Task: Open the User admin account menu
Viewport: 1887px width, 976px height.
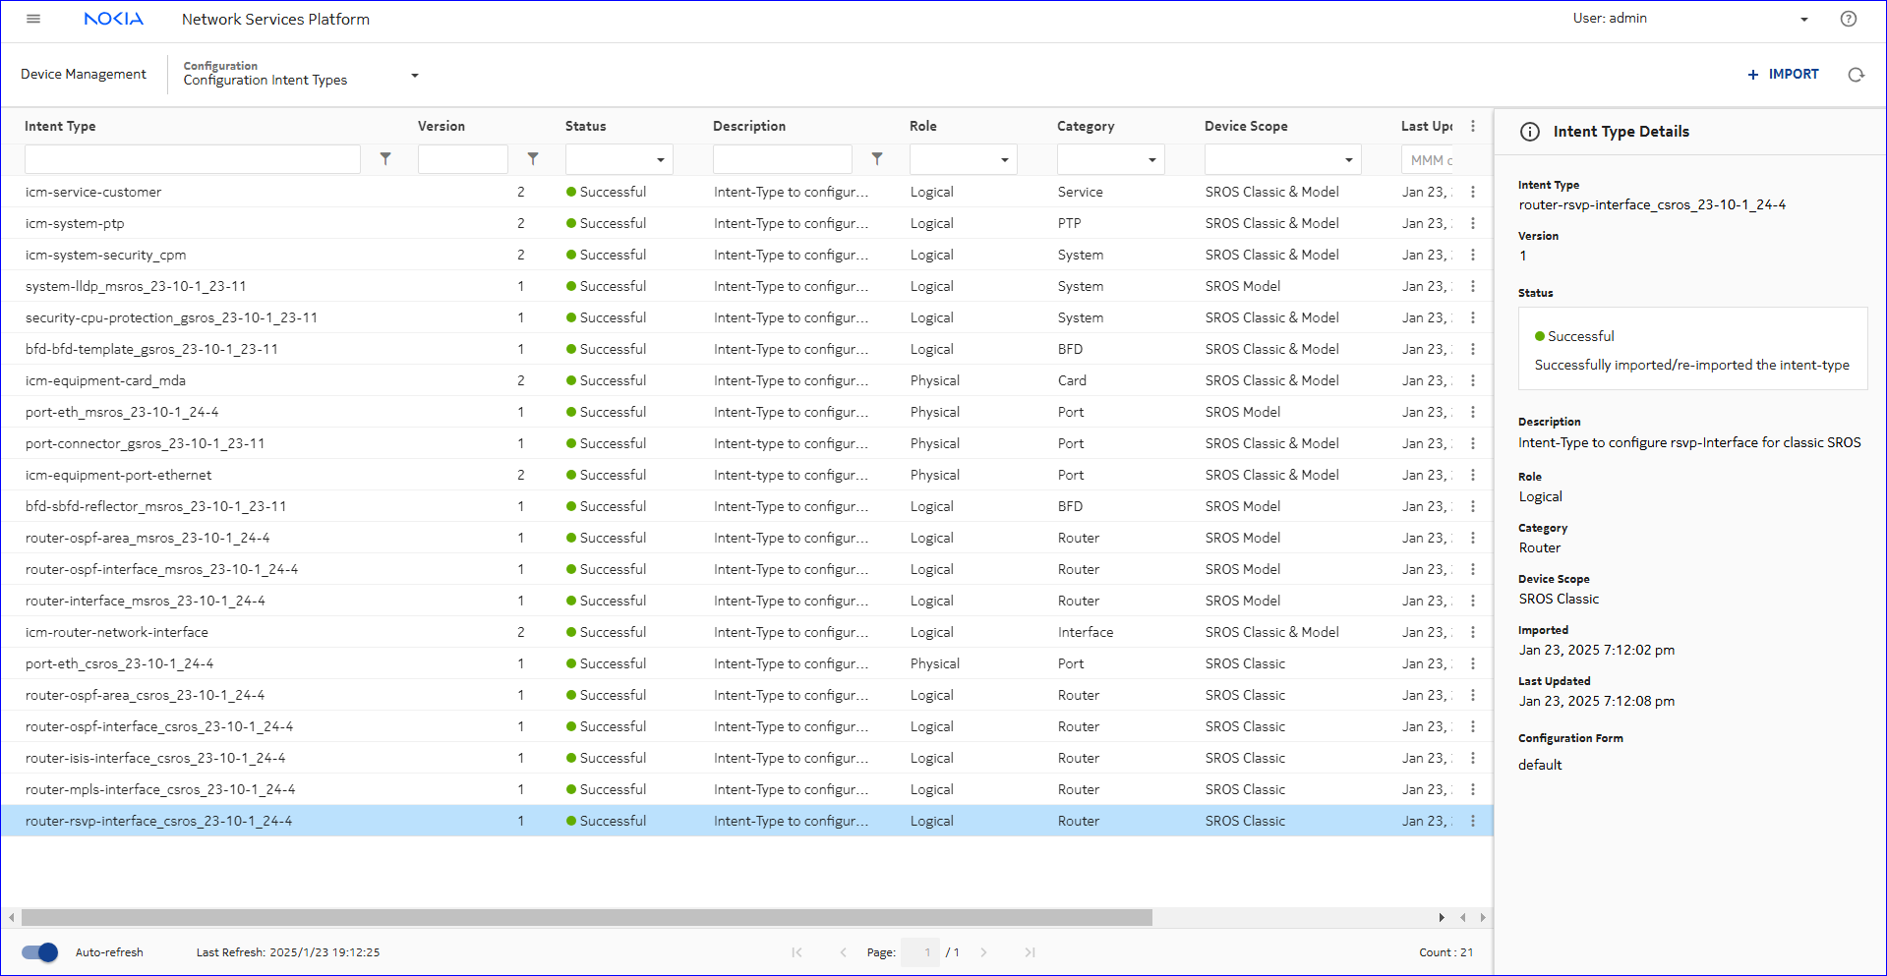Action: (1803, 19)
